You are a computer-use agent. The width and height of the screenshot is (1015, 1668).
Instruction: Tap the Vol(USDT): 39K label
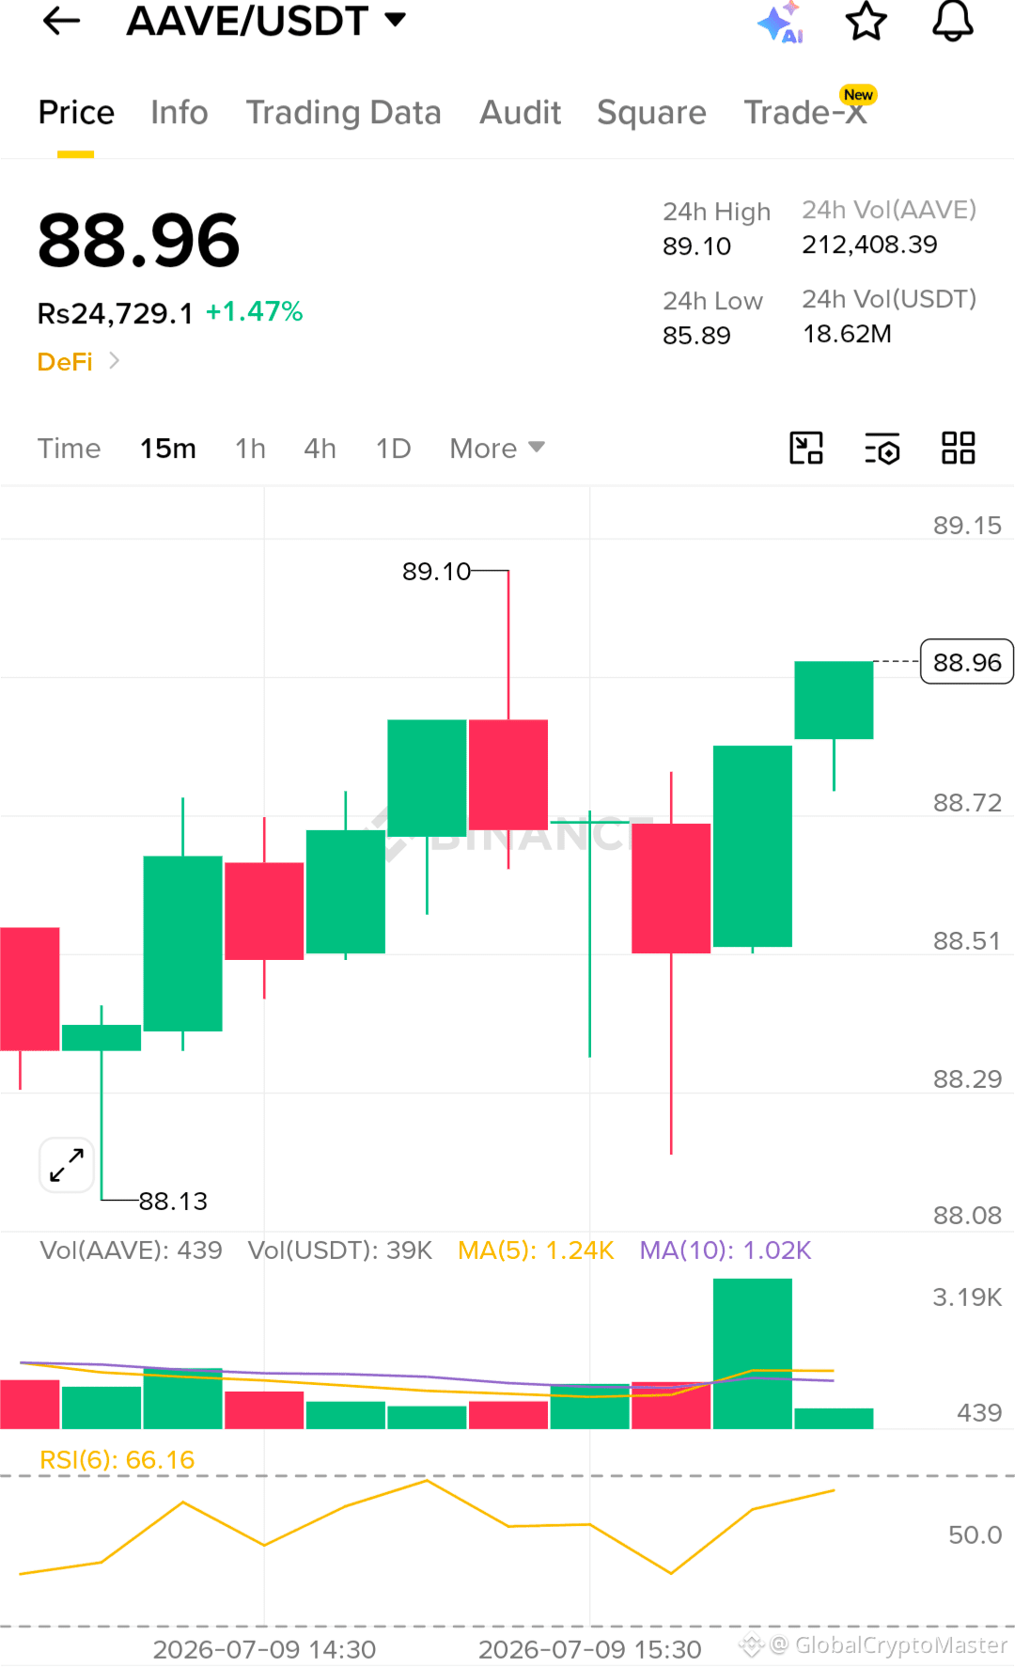click(340, 1251)
